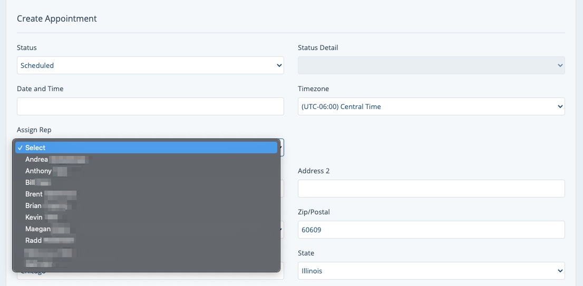Select Brent from the rep options
Viewport: 583px width, 286px height.
click(x=146, y=194)
